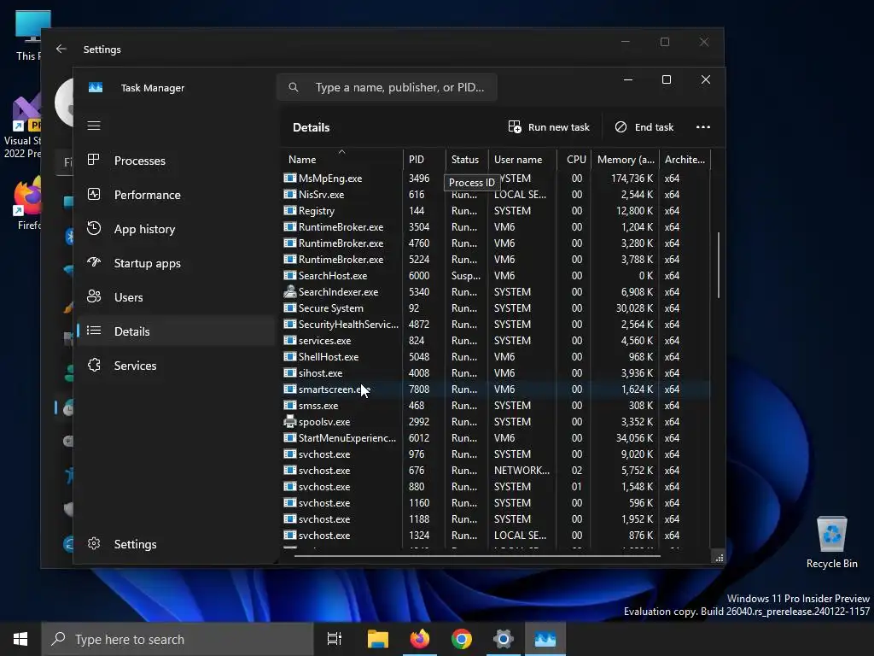Select the SearchHost.exe suspended row

click(496, 275)
